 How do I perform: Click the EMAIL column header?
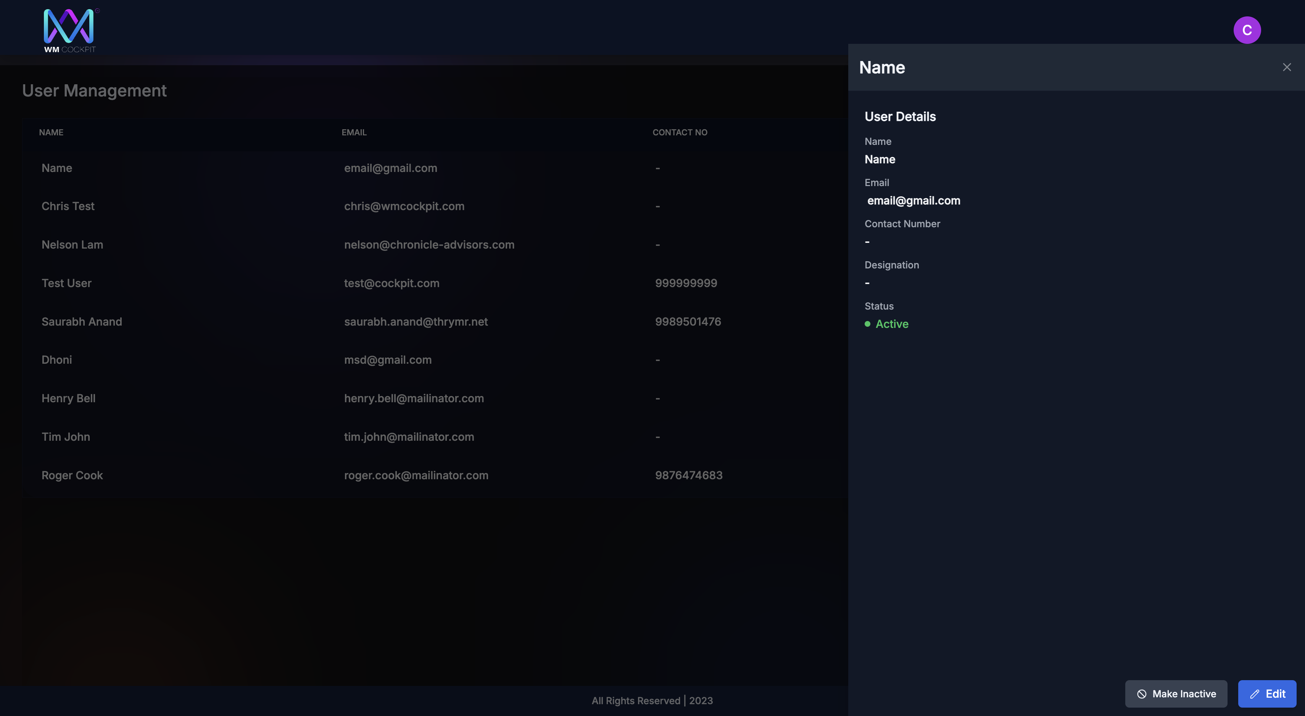tap(354, 133)
